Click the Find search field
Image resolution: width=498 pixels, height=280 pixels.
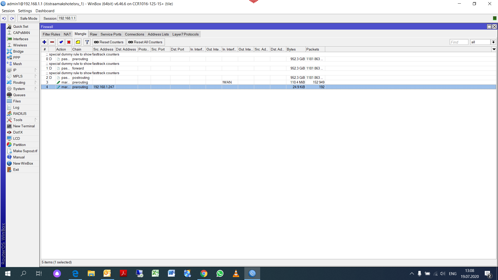(x=459, y=42)
